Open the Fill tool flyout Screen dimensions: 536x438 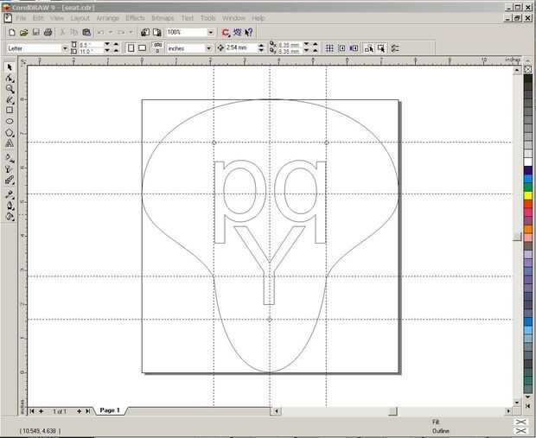point(10,217)
